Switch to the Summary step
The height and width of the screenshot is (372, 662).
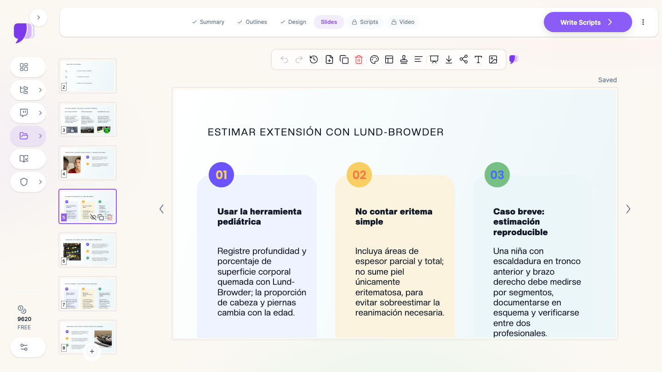208,22
